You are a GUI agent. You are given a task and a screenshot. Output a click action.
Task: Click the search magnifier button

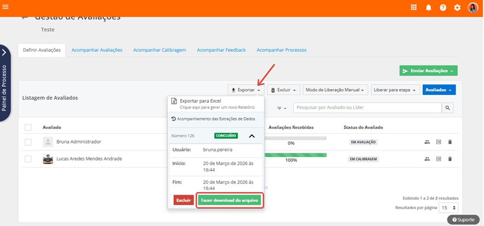click(x=448, y=108)
